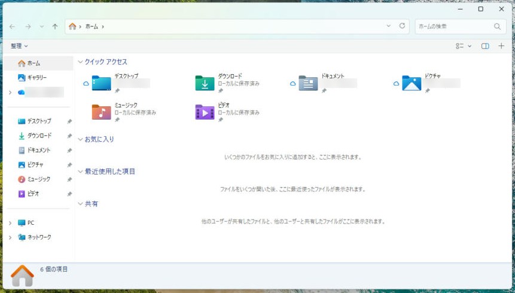
Task: Open ビデオ in the sidebar
Action: click(x=28, y=194)
